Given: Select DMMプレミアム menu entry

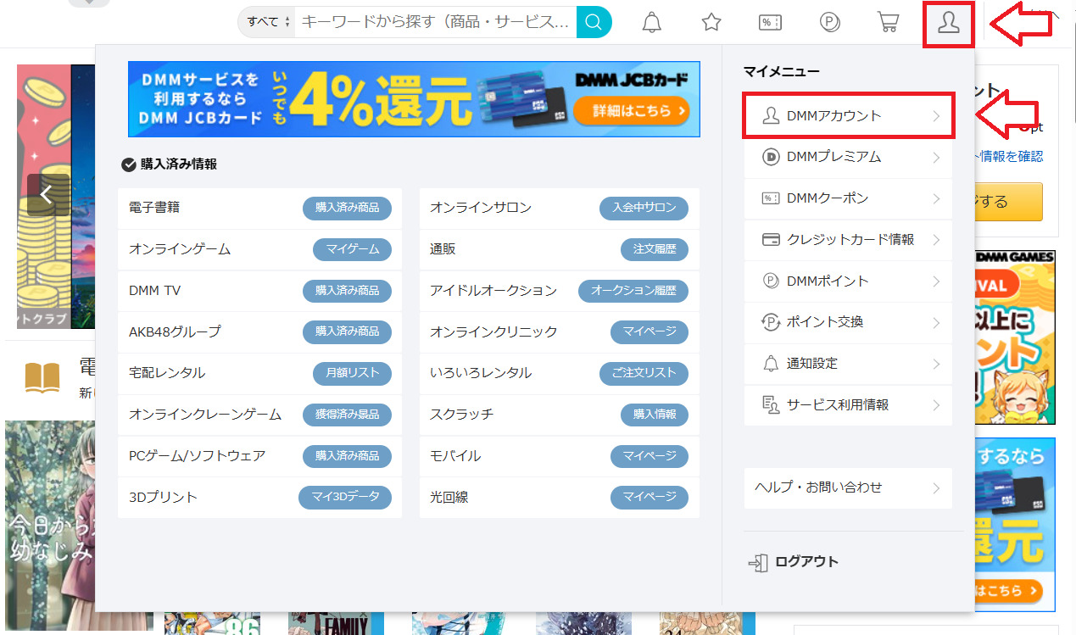Looking at the screenshot, I should [848, 158].
